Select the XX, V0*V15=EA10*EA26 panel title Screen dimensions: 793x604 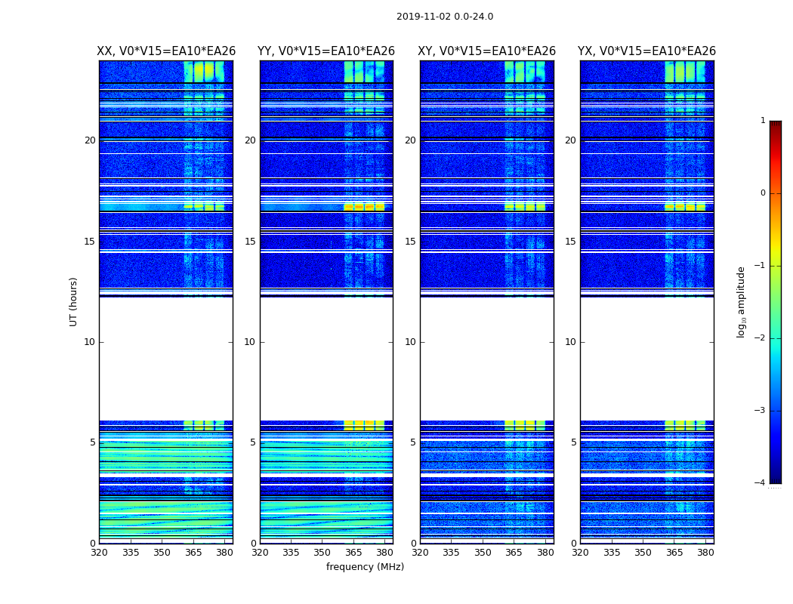[x=166, y=51]
